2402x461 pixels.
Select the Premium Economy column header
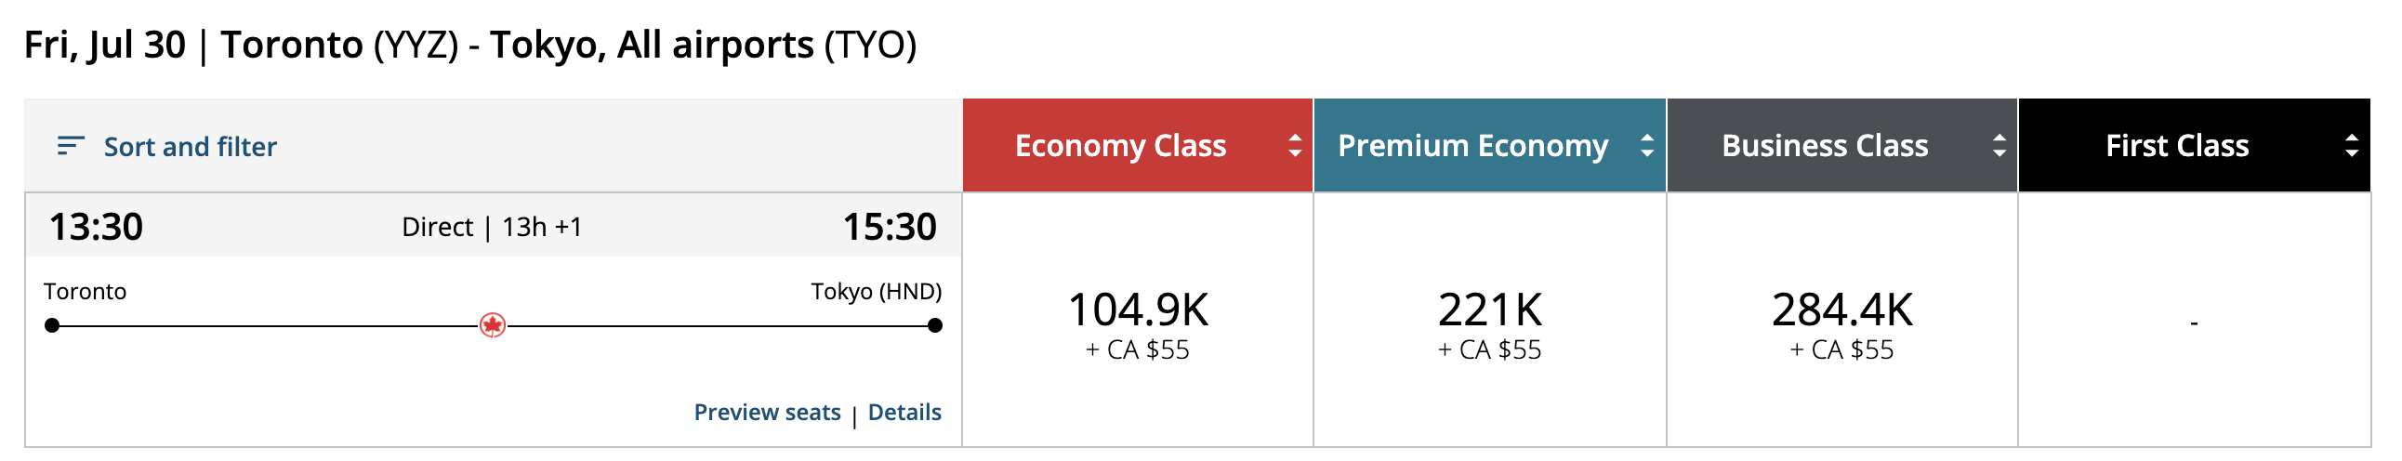(1472, 146)
